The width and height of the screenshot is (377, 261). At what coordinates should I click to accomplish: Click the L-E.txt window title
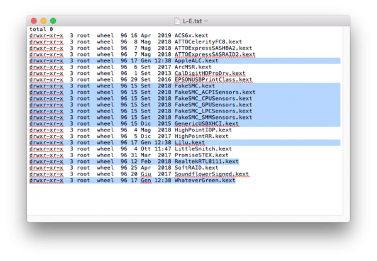pyautogui.click(x=192, y=21)
